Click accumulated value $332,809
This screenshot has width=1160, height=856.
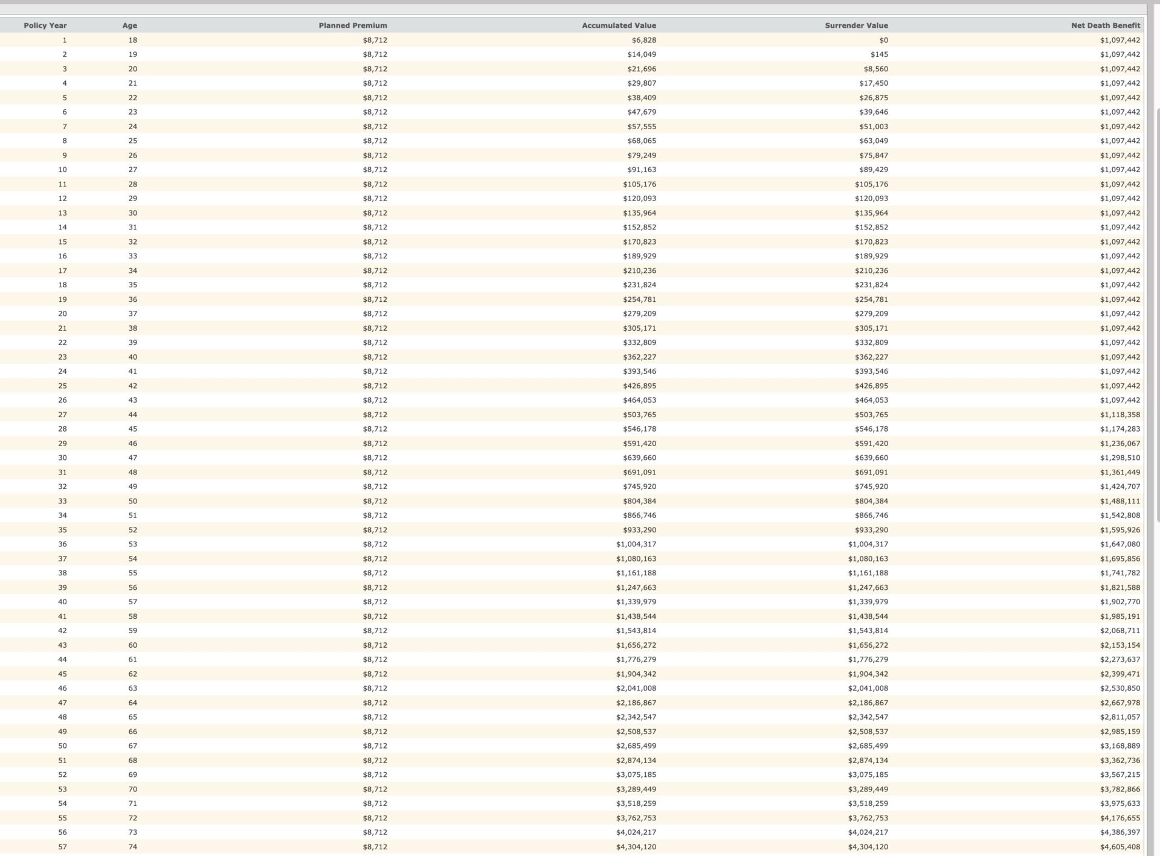tap(639, 342)
